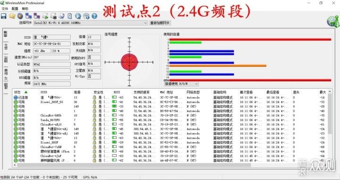Click the SSID input field
The width and height of the screenshot is (340, 180).
coord(51,37)
